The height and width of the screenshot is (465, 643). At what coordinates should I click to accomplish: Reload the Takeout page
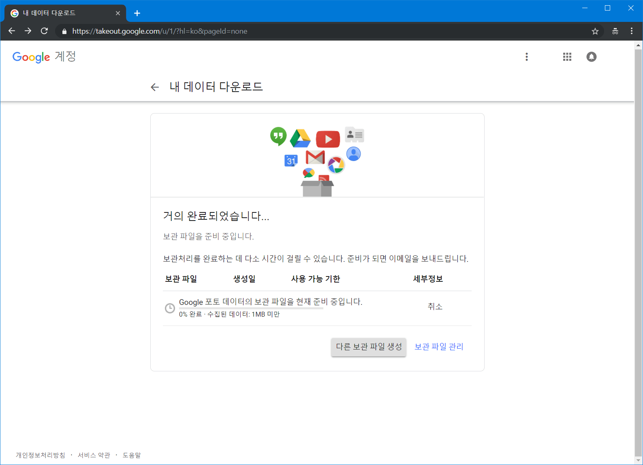point(45,31)
